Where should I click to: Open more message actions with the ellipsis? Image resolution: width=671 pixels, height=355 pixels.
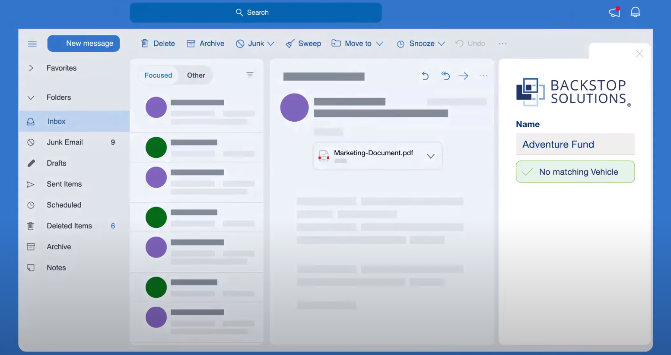coord(483,75)
